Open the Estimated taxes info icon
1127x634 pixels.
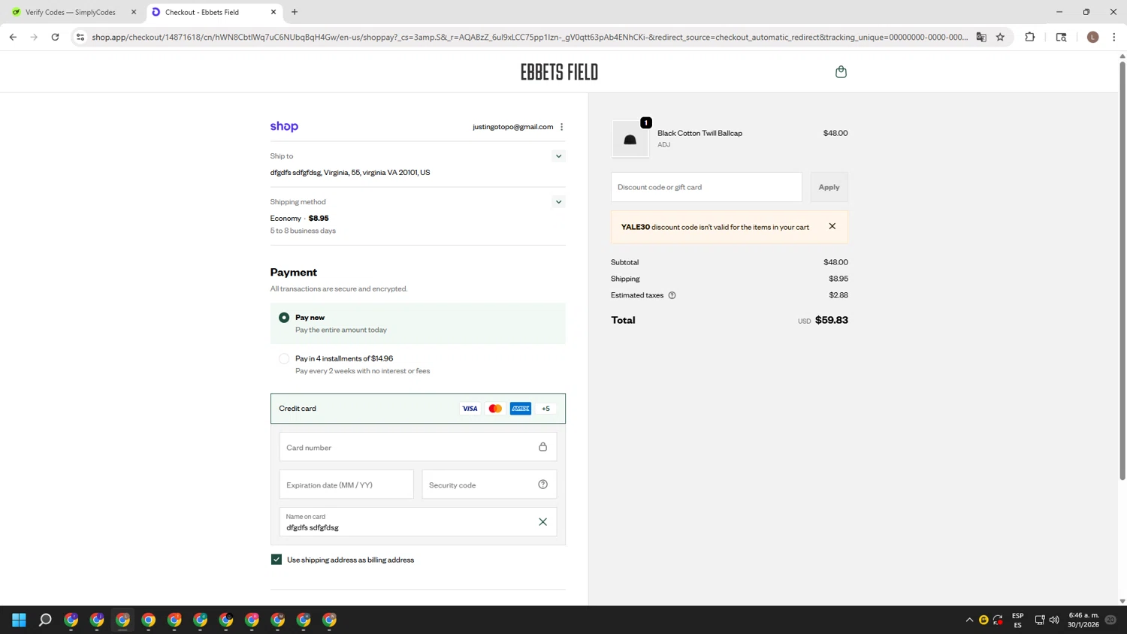point(672,295)
